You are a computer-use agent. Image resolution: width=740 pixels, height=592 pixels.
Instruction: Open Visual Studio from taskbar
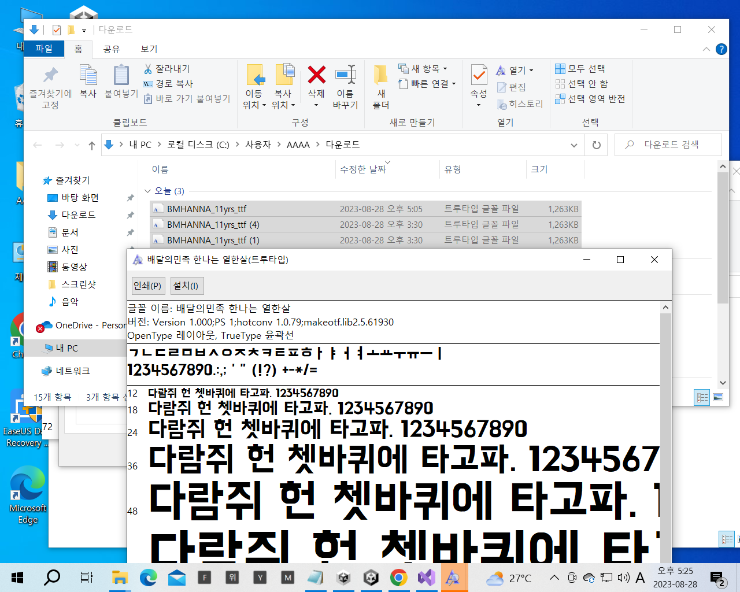click(426, 578)
